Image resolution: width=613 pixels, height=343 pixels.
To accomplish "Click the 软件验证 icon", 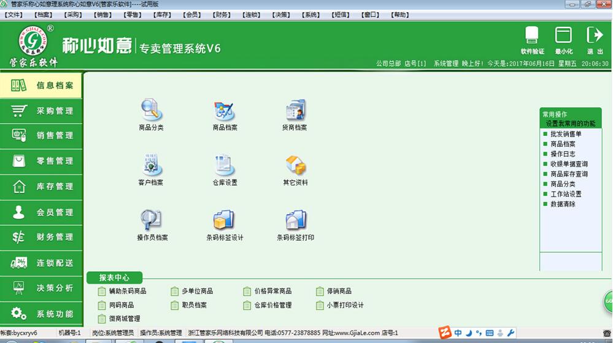I will tap(531, 40).
